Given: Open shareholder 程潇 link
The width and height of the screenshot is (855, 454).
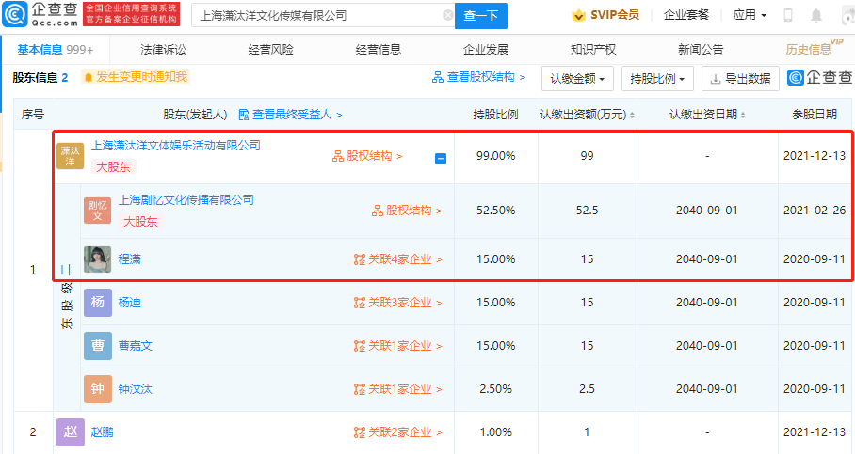Looking at the screenshot, I should click(x=129, y=259).
